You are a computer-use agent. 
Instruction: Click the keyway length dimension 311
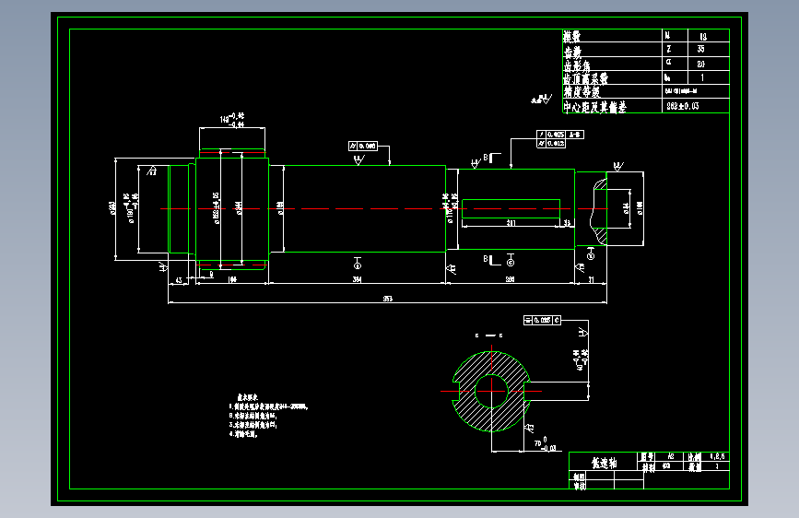click(511, 223)
